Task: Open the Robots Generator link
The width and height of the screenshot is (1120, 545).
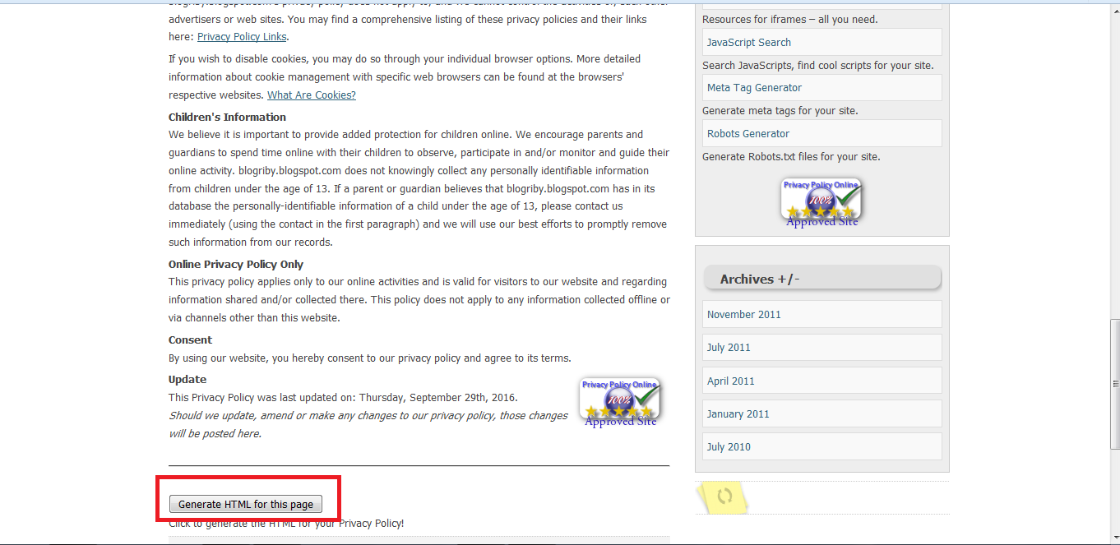Action: 821,133
